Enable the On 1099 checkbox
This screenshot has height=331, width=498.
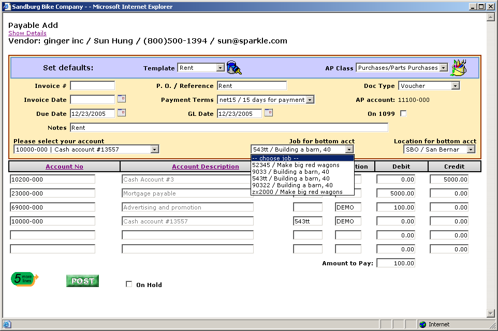click(403, 114)
